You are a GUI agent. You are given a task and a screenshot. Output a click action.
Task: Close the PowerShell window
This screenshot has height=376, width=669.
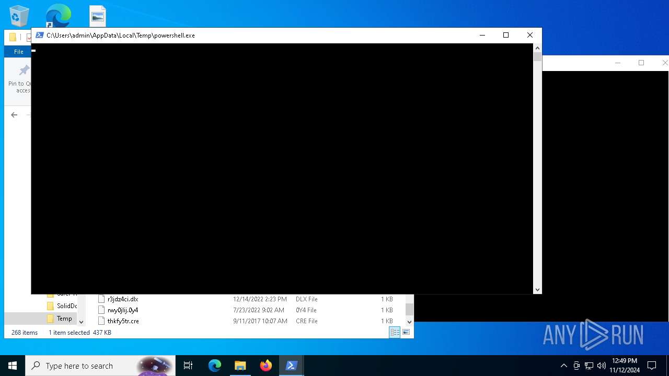tap(530, 35)
